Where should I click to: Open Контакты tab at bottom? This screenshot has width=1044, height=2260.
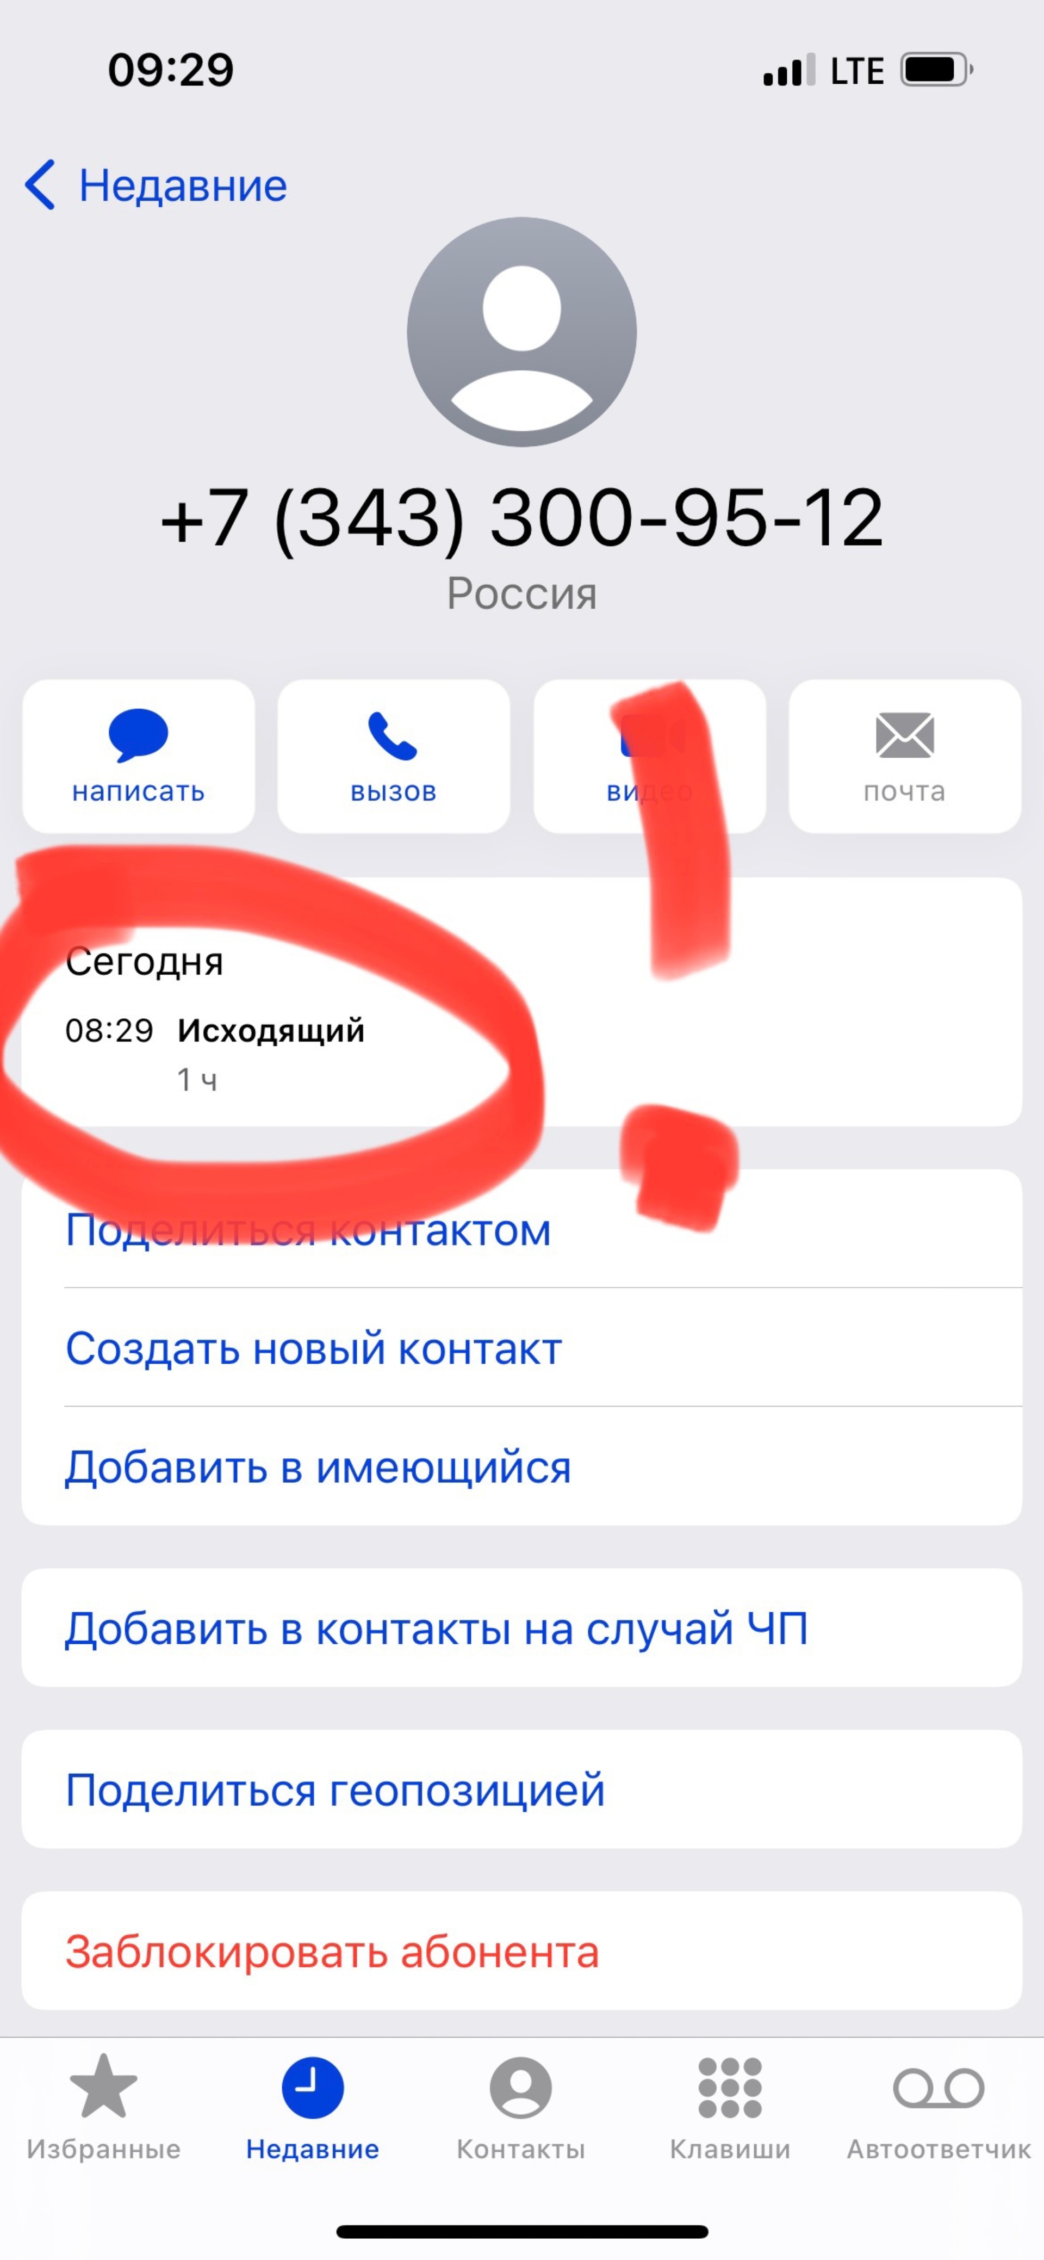pos(521,2147)
